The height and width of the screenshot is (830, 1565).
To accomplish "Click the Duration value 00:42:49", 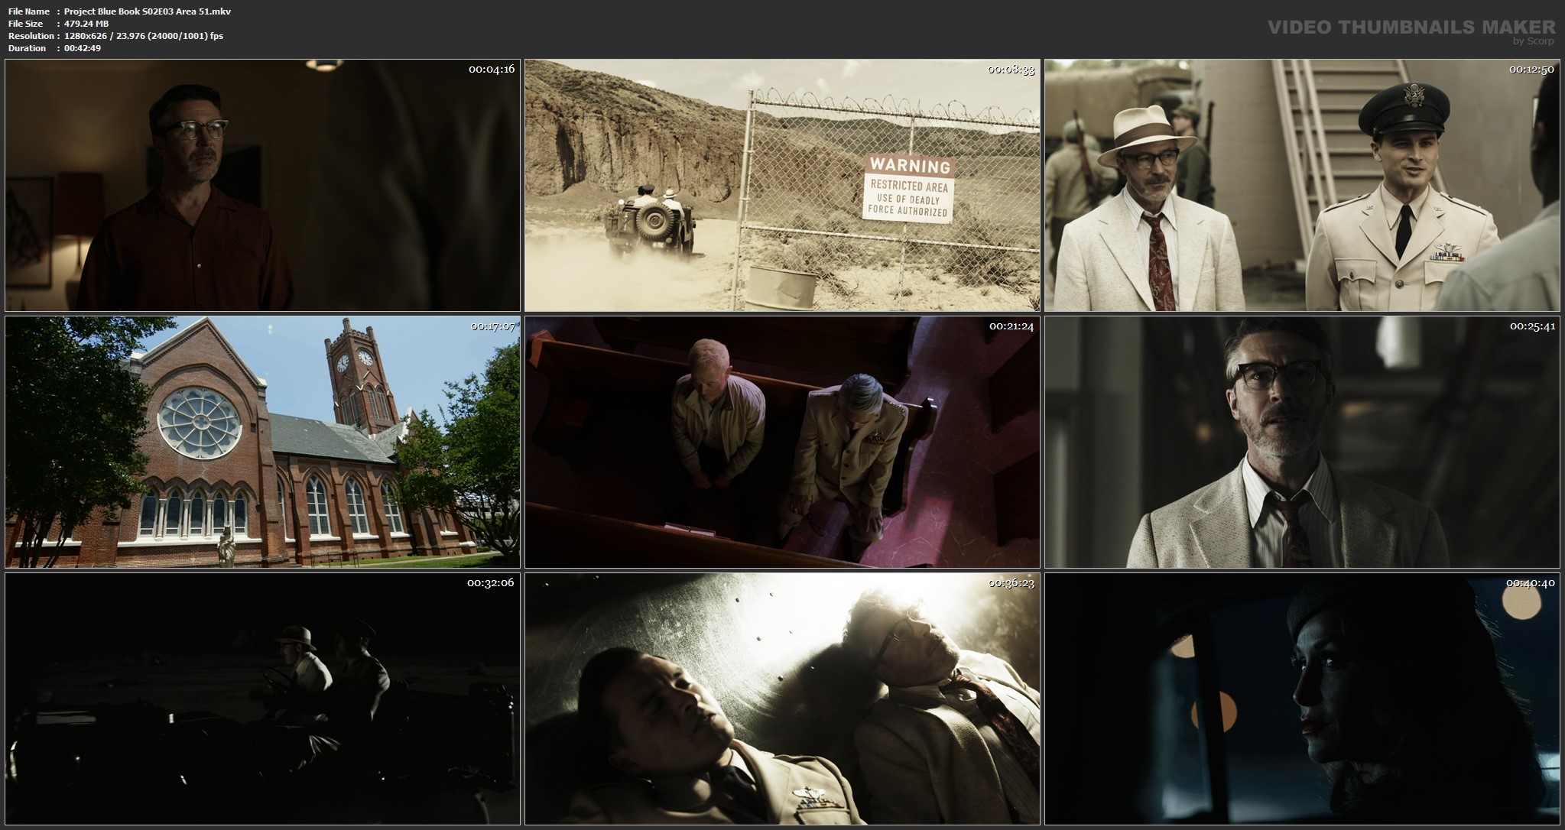I will click(83, 48).
